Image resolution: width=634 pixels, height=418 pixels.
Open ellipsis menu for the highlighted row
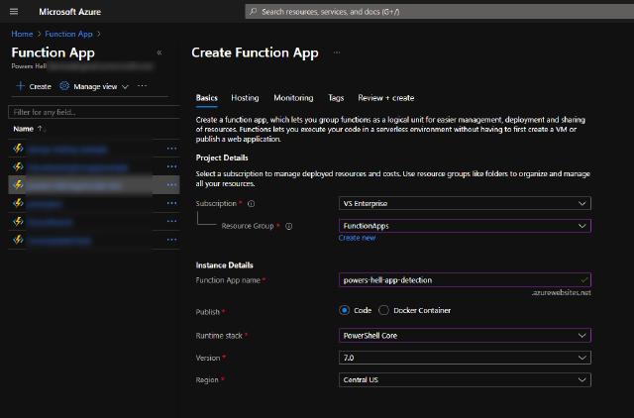point(171,185)
